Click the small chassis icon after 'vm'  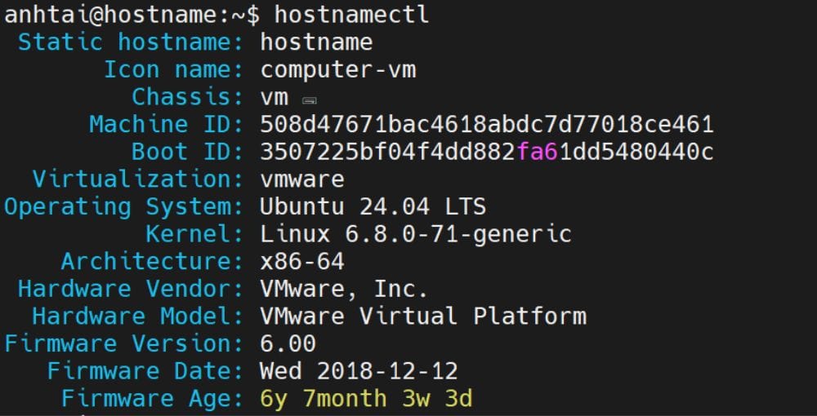pyautogui.click(x=310, y=100)
